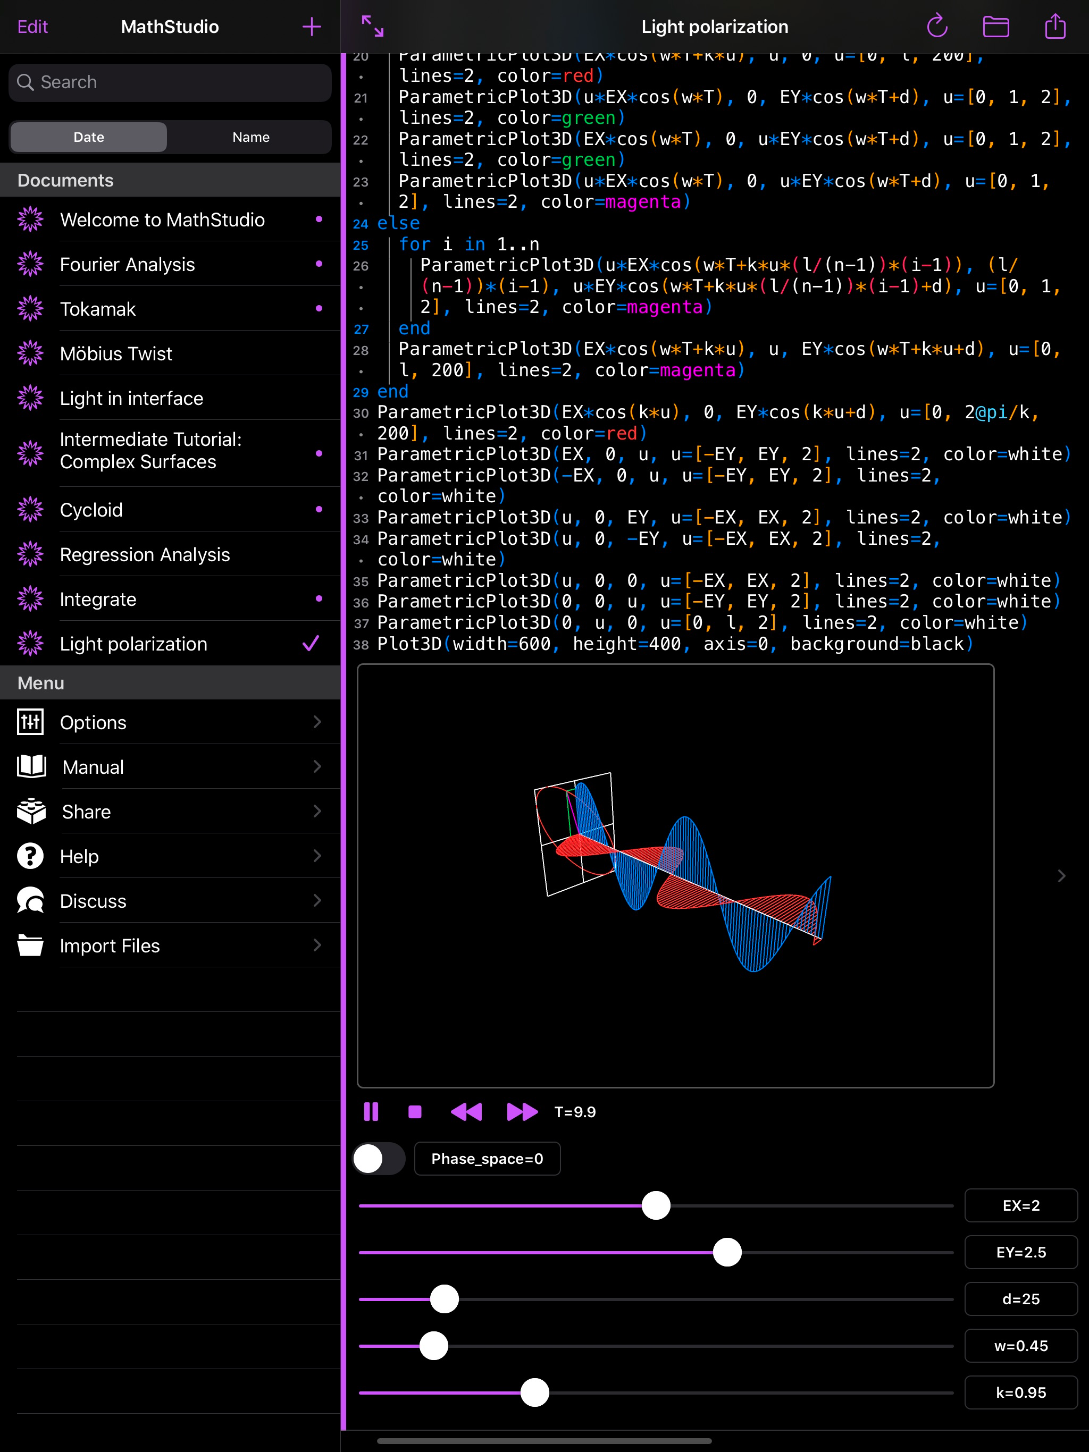Expand the Help menu entry chevron
Screen dimensions: 1089x1452
317,856
